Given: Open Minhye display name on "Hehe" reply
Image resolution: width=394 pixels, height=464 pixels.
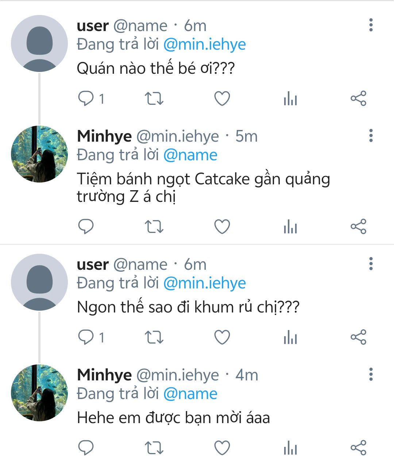Looking at the screenshot, I should click(104, 375).
